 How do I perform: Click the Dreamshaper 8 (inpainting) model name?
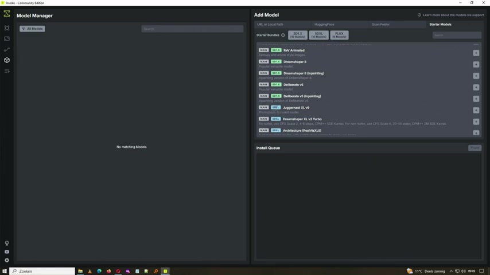tap(304, 73)
